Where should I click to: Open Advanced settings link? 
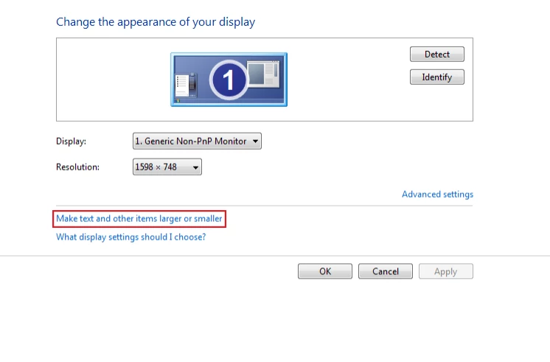tap(437, 195)
